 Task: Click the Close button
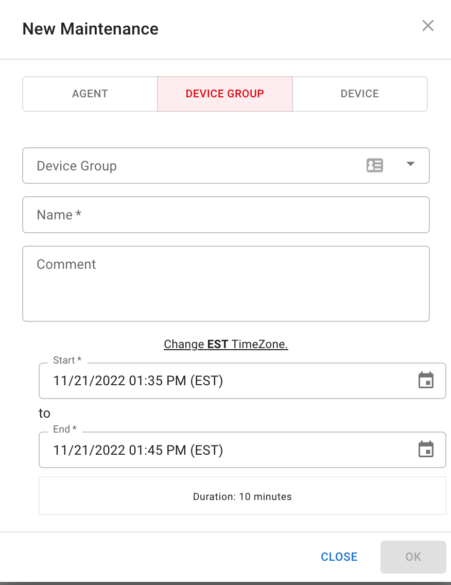[339, 557]
